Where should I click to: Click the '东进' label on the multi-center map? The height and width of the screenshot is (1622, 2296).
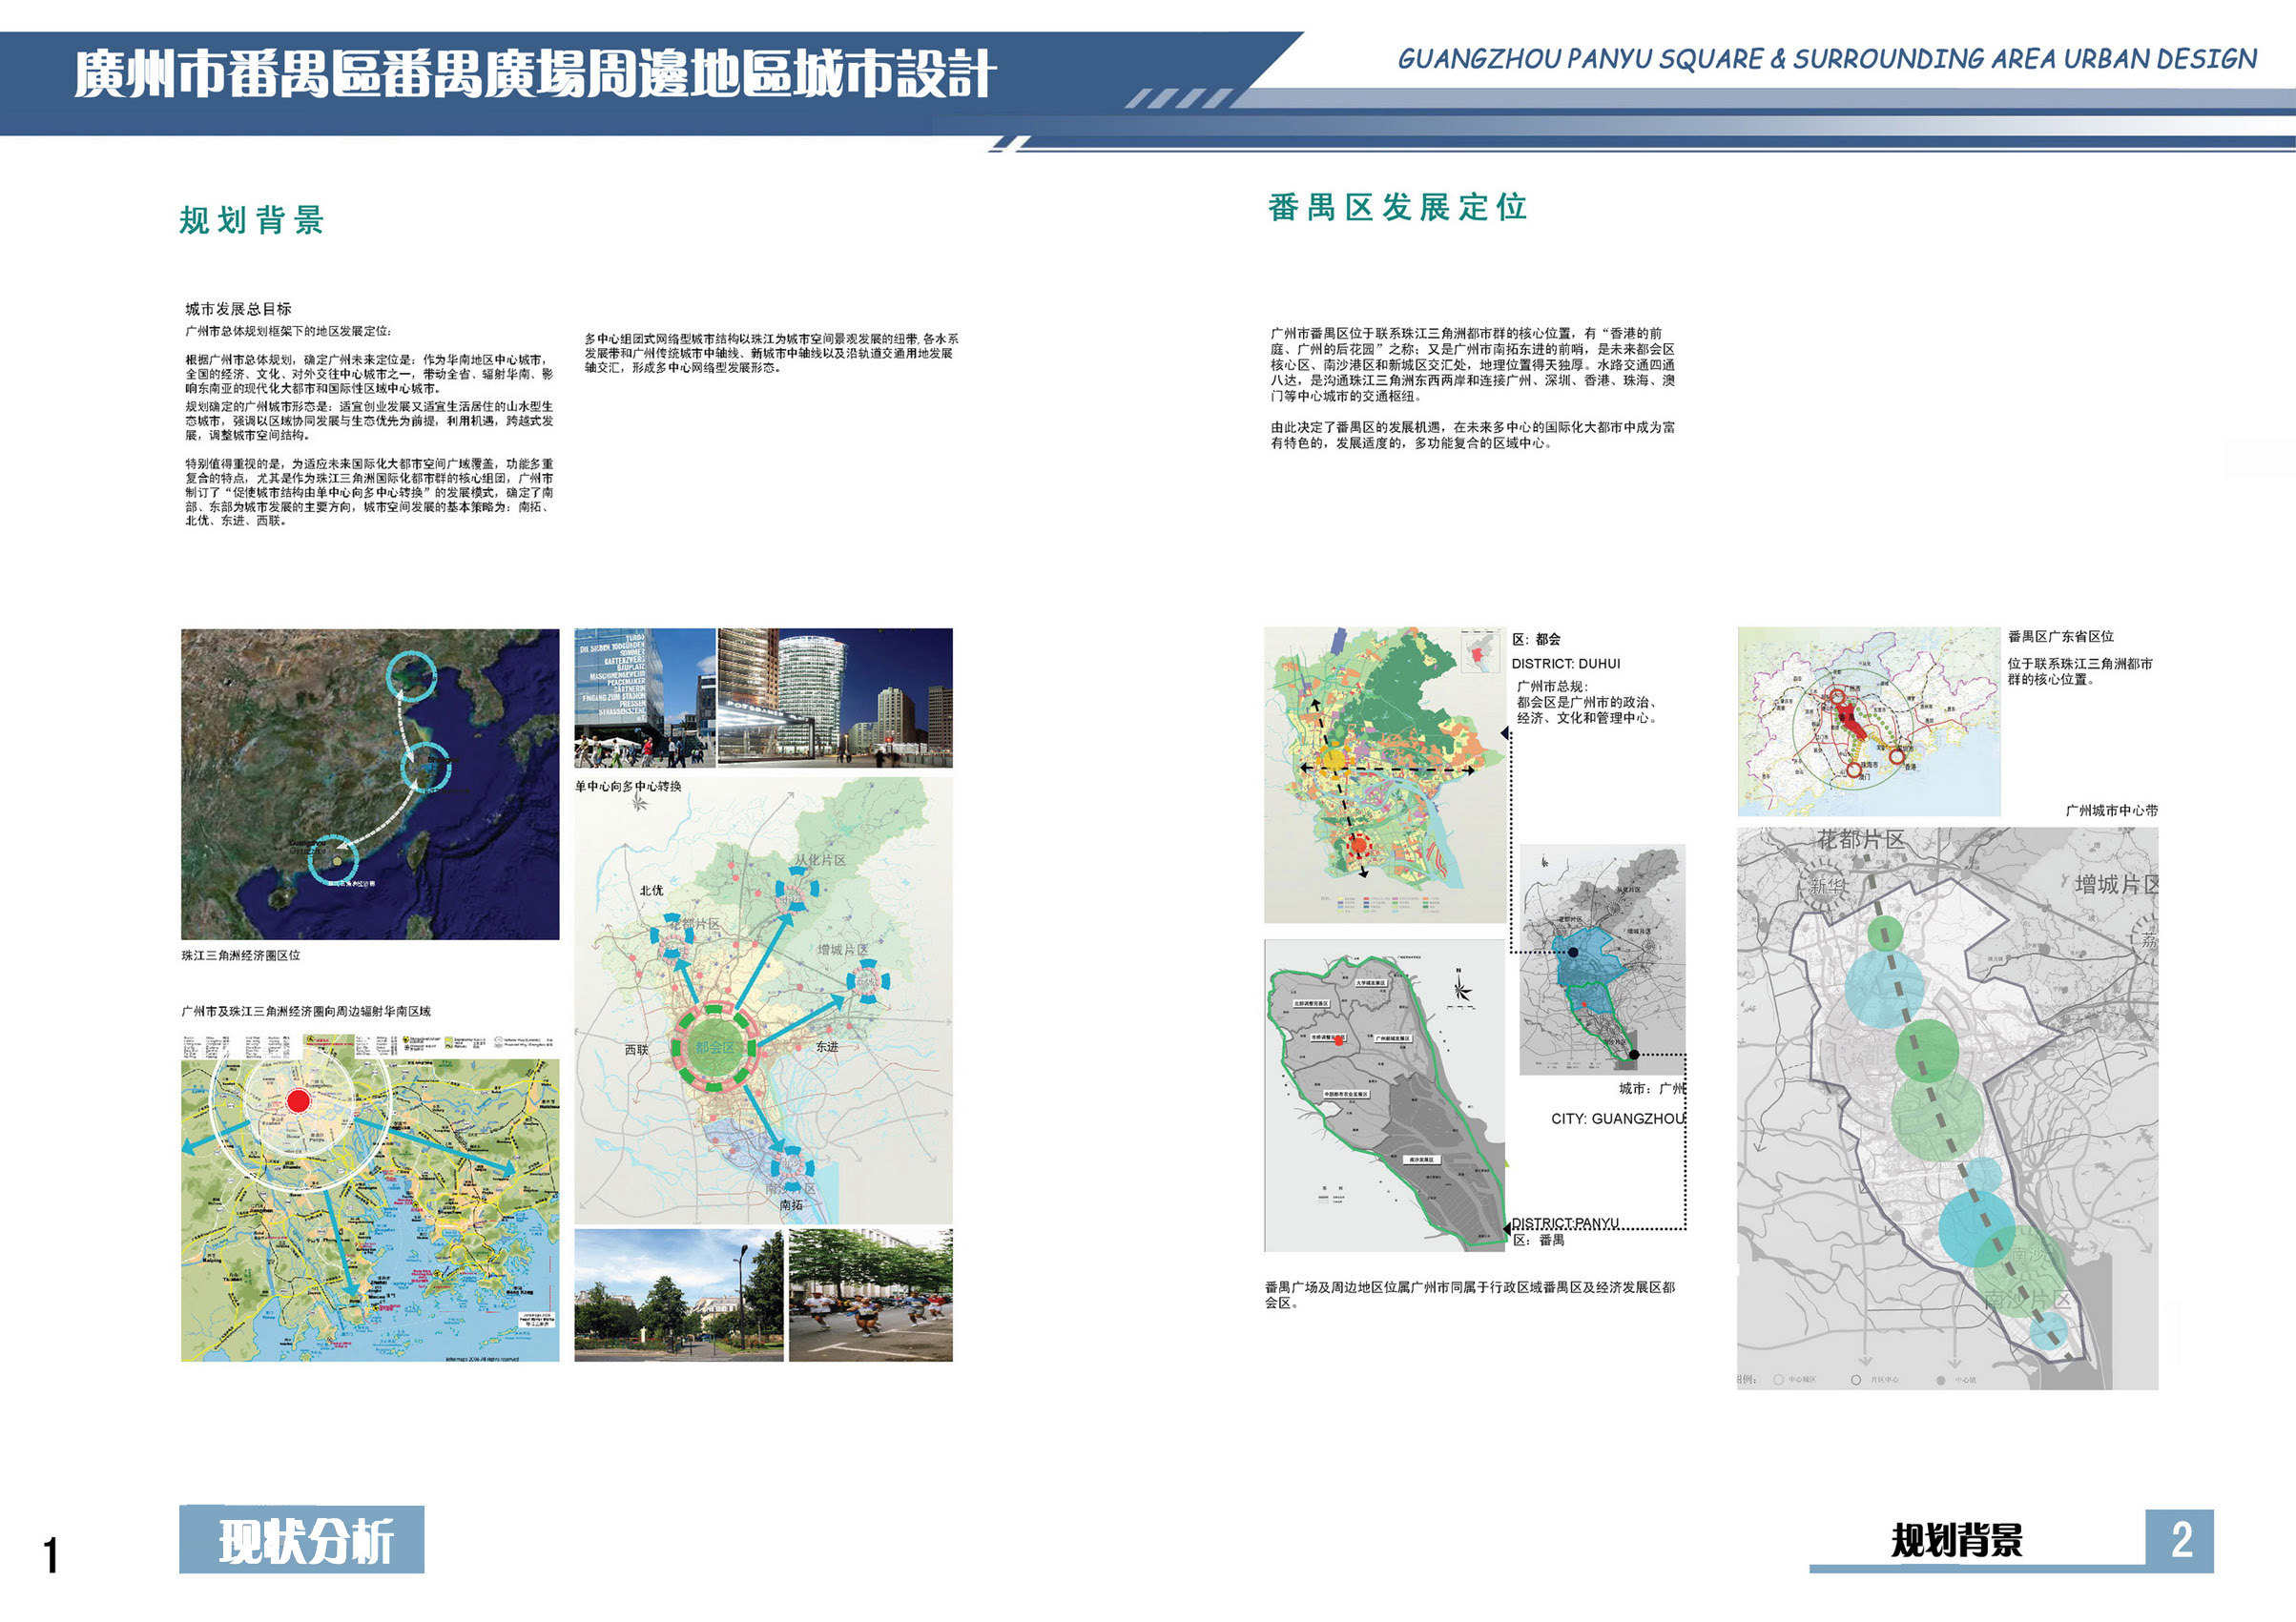pos(827,1046)
